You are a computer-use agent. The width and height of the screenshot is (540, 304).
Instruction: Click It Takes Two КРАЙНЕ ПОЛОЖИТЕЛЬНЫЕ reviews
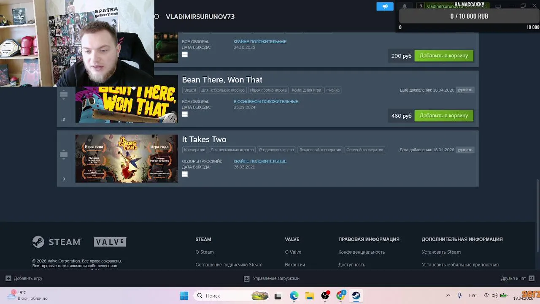(x=260, y=161)
